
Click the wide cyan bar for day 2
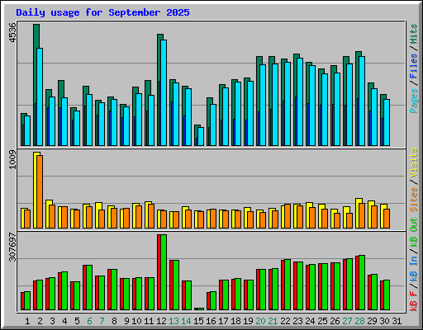pyautogui.click(x=40, y=97)
